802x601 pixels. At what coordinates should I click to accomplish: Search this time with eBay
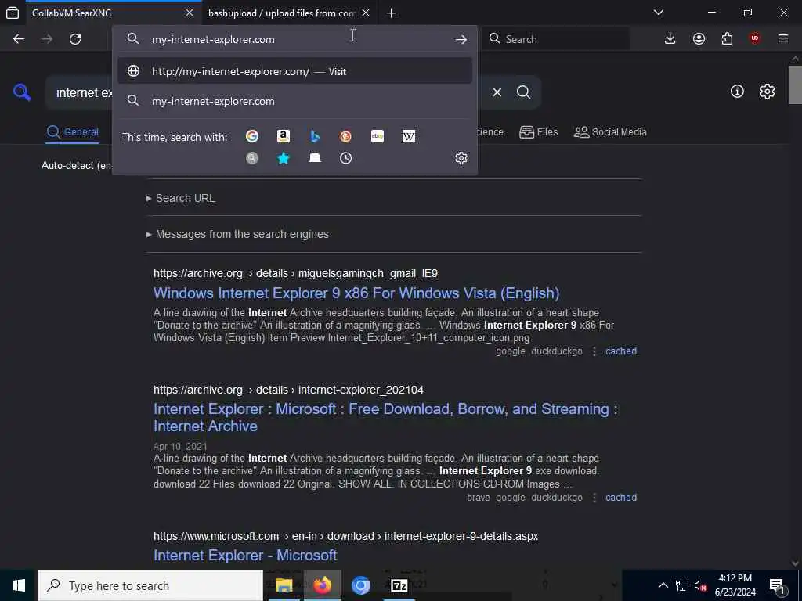[x=378, y=136]
